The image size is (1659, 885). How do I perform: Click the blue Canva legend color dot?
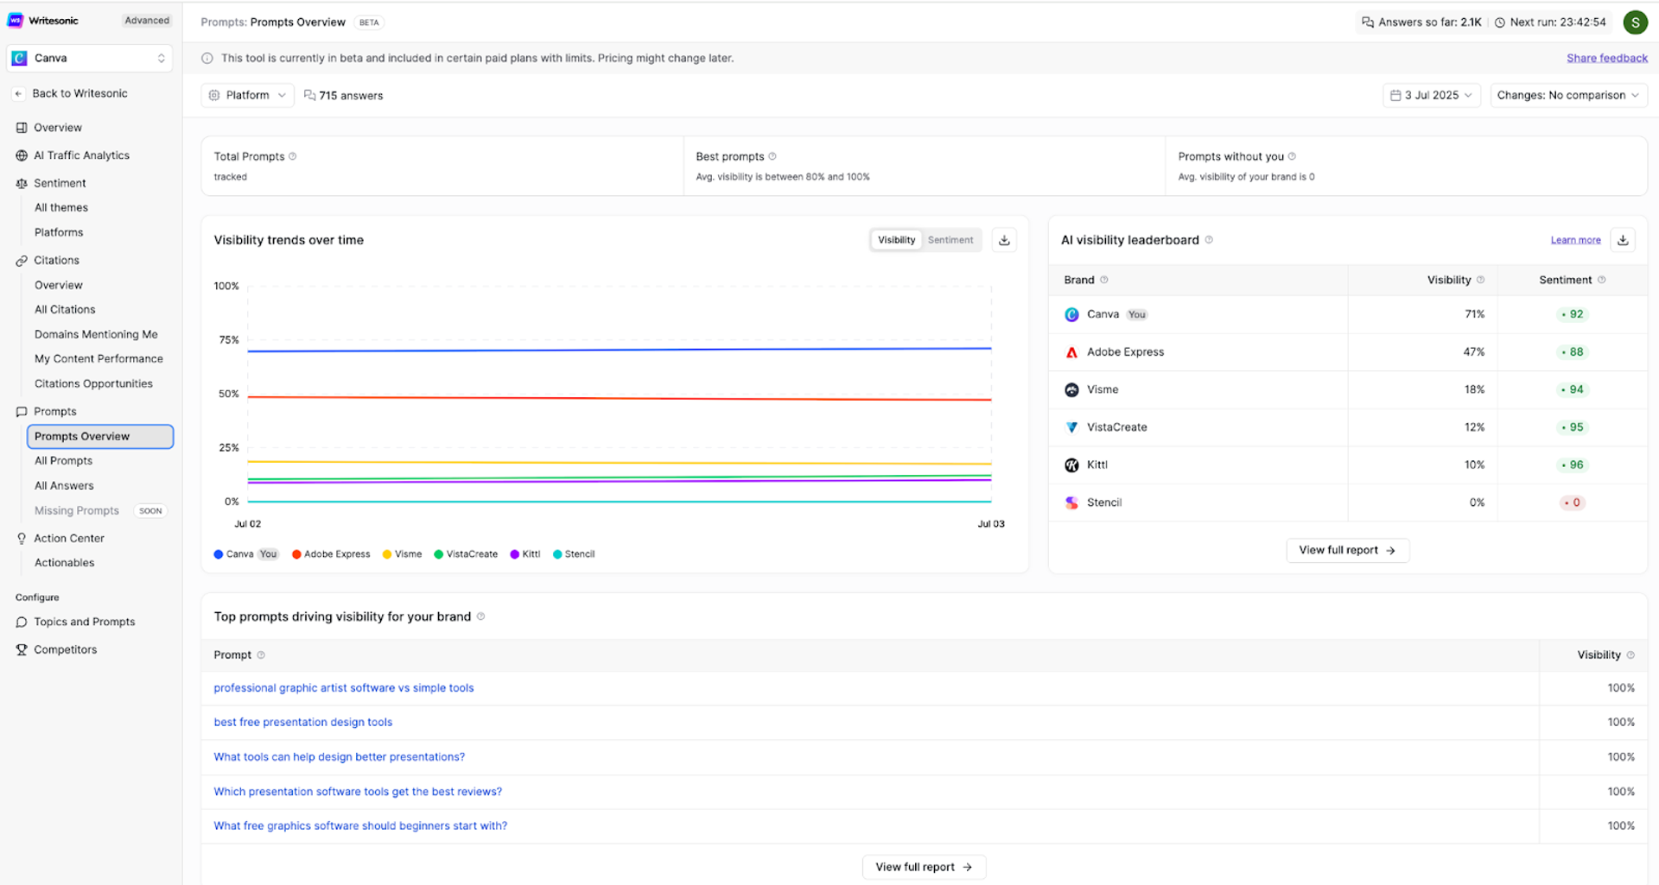tap(219, 554)
